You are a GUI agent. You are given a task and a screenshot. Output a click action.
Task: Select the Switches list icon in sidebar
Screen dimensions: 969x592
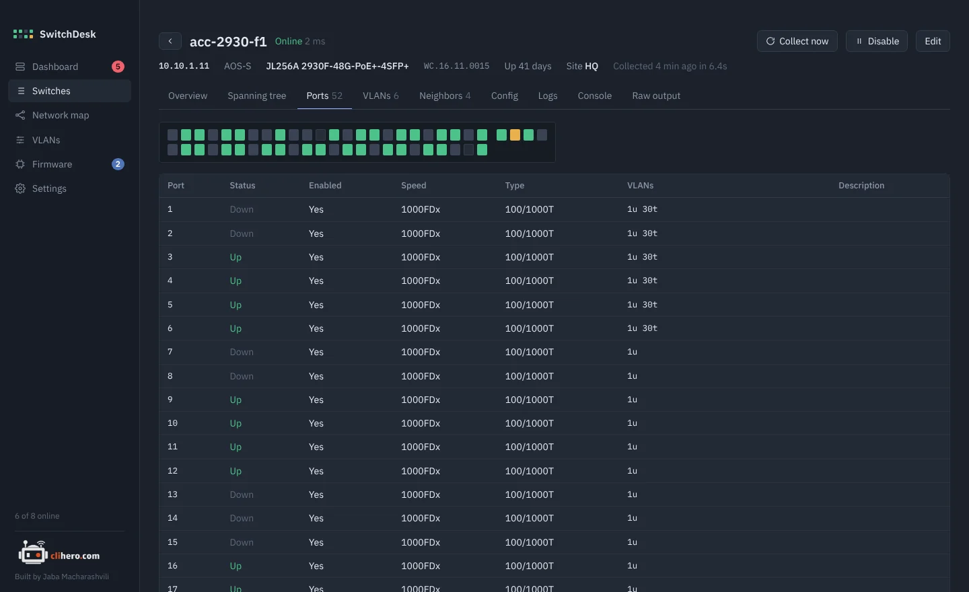20,91
